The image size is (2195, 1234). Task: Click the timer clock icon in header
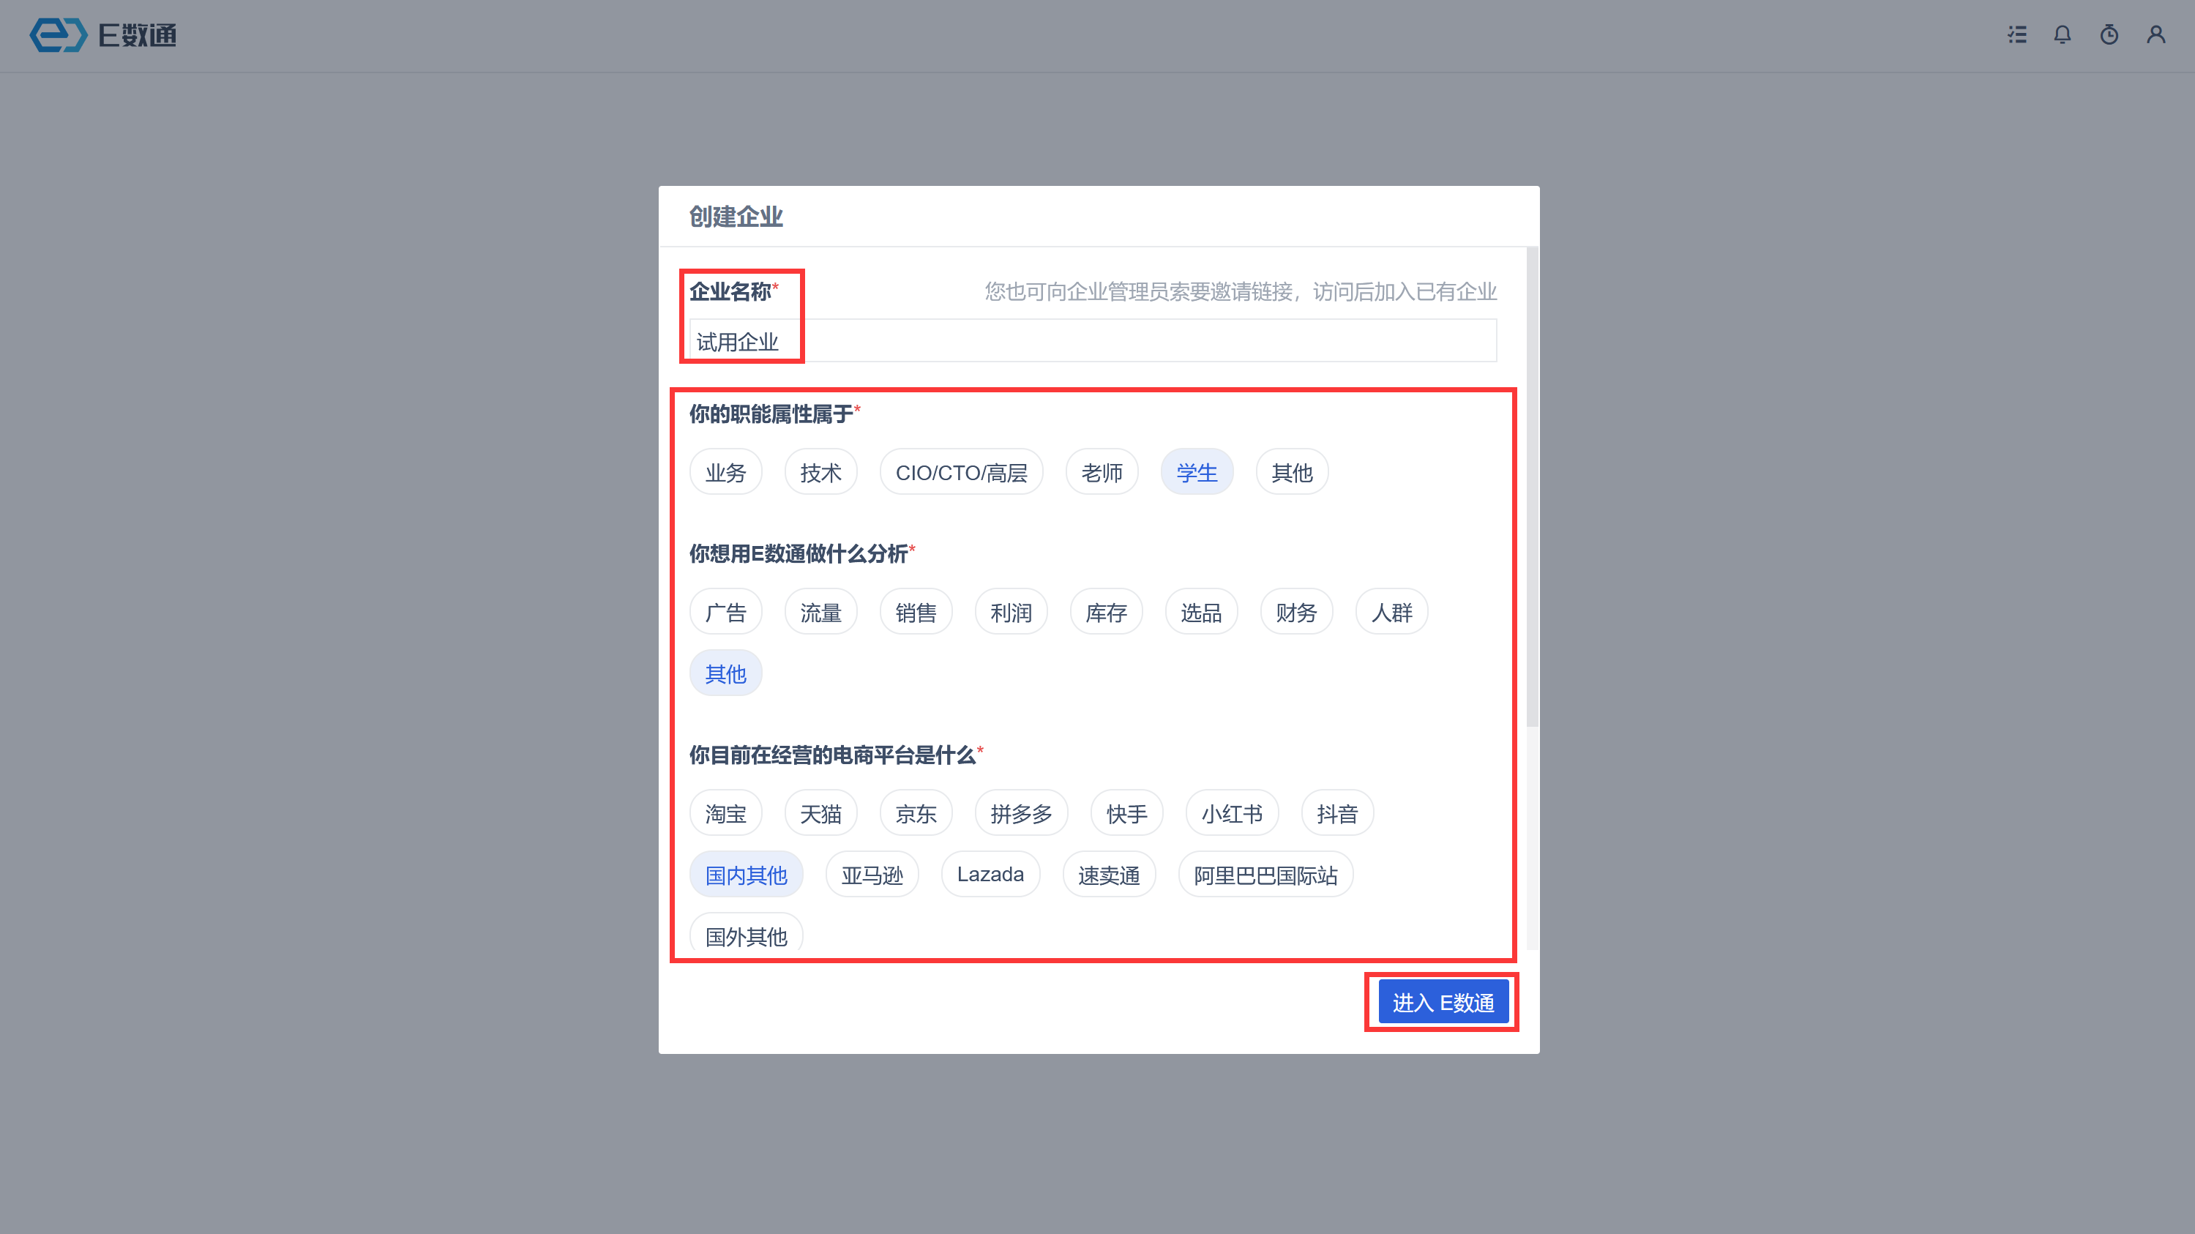(2109, 35)
